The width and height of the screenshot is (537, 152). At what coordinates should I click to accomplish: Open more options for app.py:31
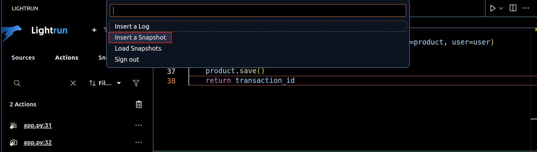click(x=138, y=125)
